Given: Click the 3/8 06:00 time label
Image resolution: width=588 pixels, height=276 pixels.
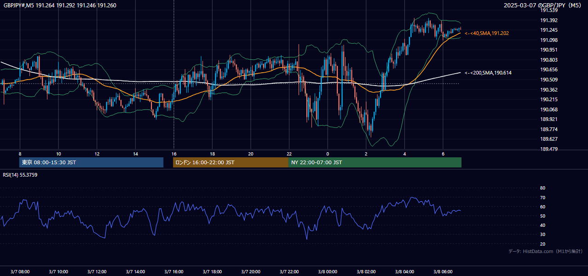Looking at the screenshot, I should click(443, 272).
